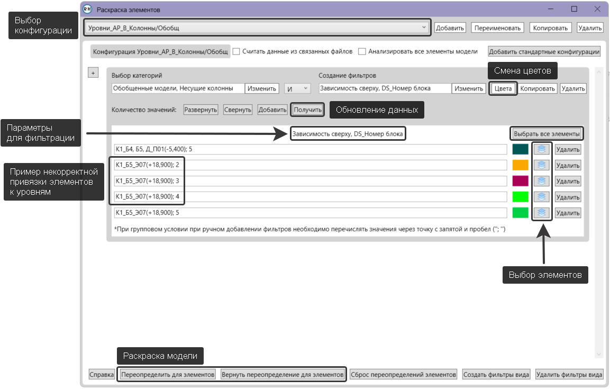610x389 pixels.
Task: Click the Цвета button
Action: (x=503, y=89)
